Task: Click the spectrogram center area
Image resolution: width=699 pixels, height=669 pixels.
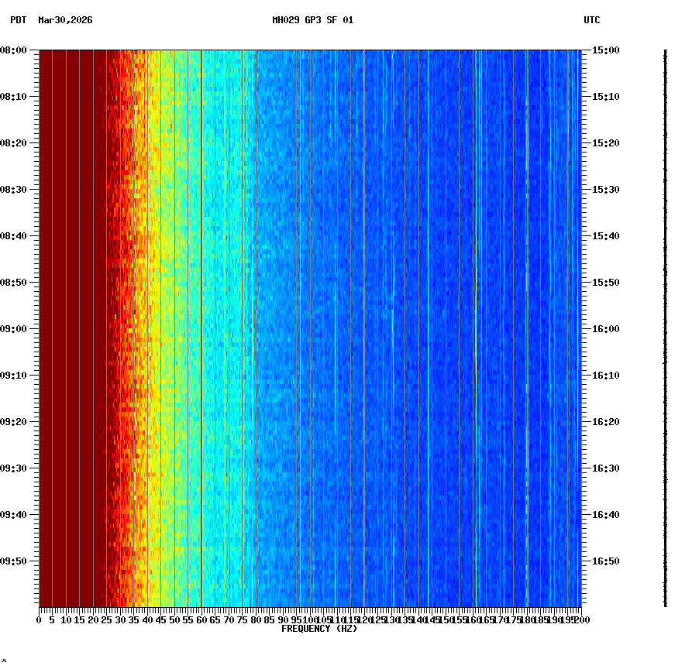Action: (310, 328)
